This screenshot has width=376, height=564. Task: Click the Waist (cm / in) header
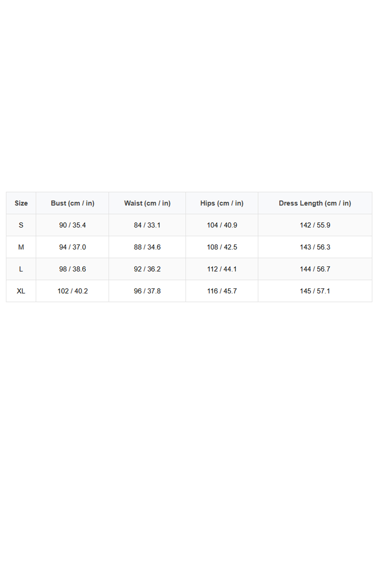[x=147, y=203]
